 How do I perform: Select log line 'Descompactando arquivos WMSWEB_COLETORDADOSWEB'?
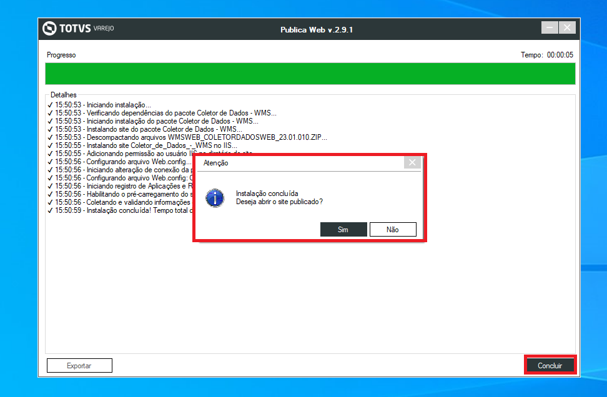(187, 137)
